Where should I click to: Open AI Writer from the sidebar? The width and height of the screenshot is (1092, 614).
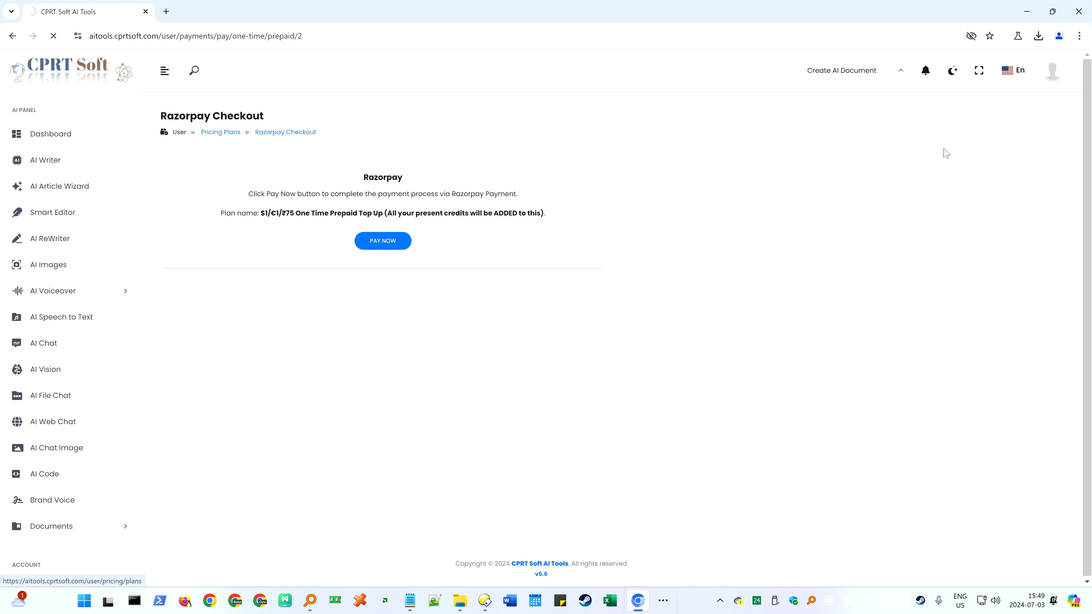[45, 160]
